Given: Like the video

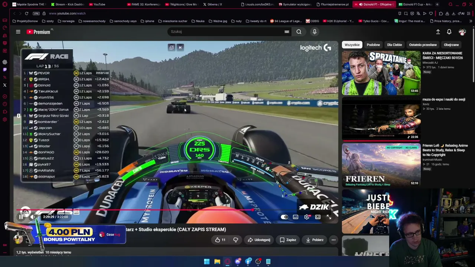Looking at the screenshot, I should 220,240.
